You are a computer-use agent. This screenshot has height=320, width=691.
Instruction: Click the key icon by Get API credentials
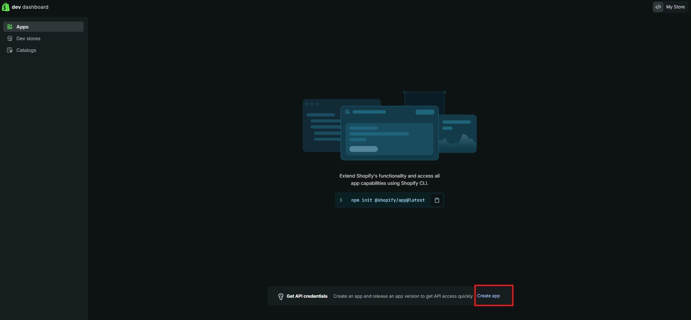281,297
